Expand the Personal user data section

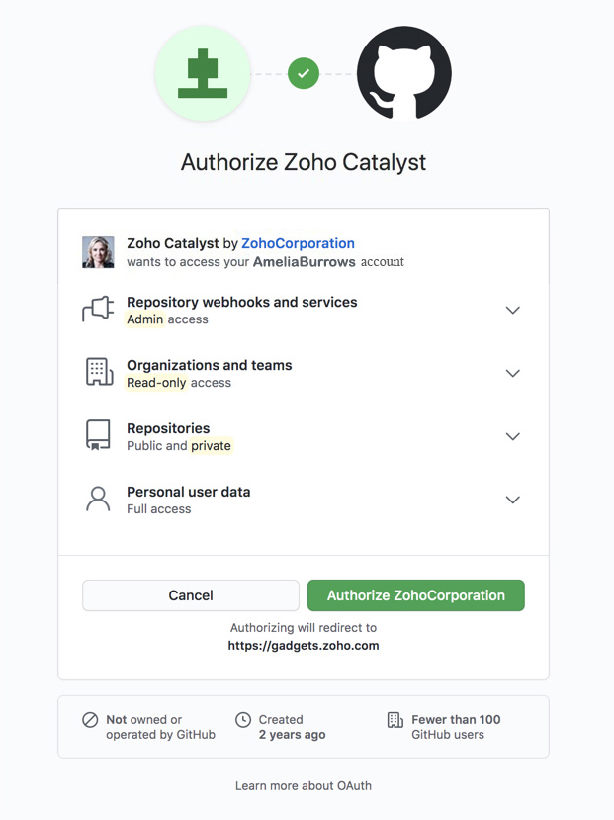point(512,500)
